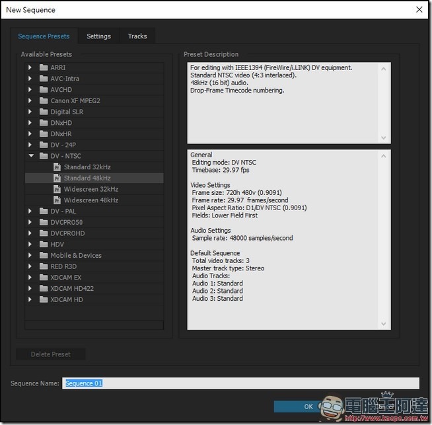432x425 pixels.
Task: Expand the DNxHD presets arrow
Action: click(30, 123)
